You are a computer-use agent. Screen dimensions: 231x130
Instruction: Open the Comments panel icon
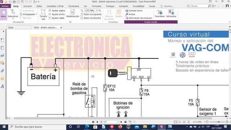(3, 63)
